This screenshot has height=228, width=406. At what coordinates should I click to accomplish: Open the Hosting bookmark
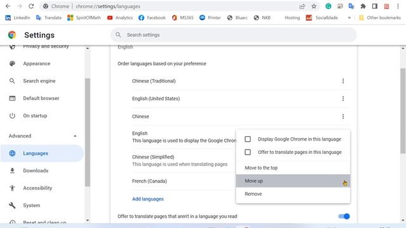(x=292, y=18)
